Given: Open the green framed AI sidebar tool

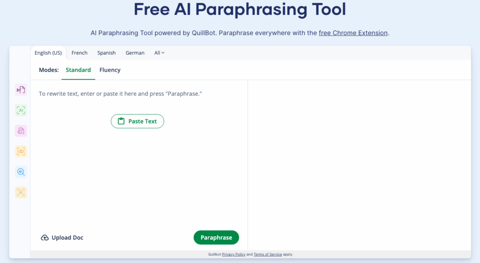Looking at the screenshot, I should click(21, 110).
